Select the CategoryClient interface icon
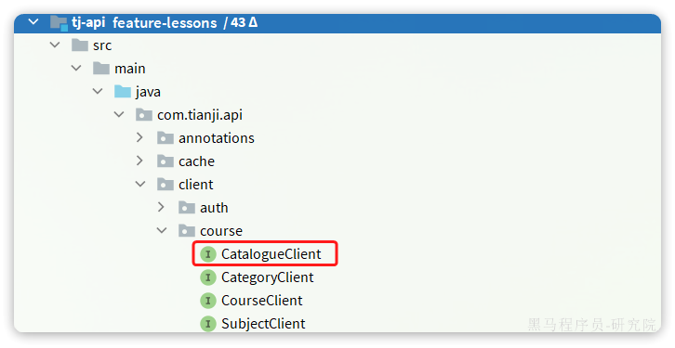675x348 pixels. [x=208, y=277]
